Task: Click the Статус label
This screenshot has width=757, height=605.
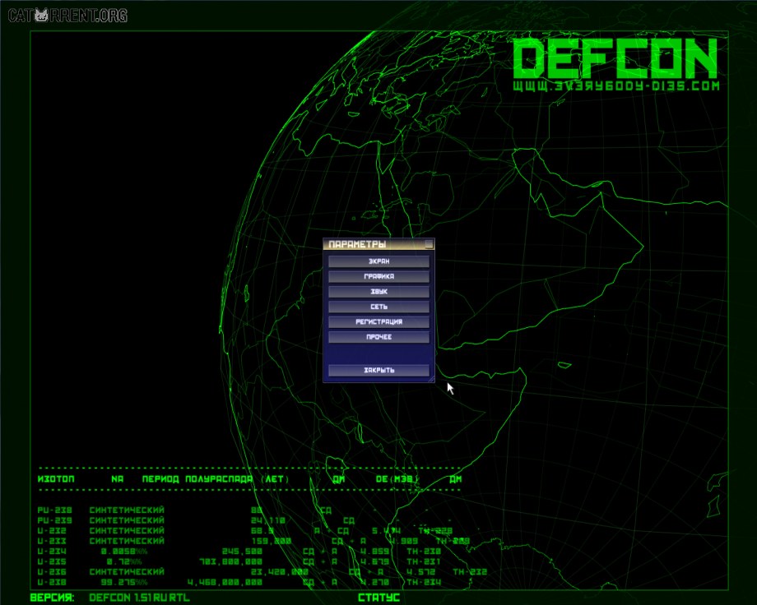Action: point(379,598)
